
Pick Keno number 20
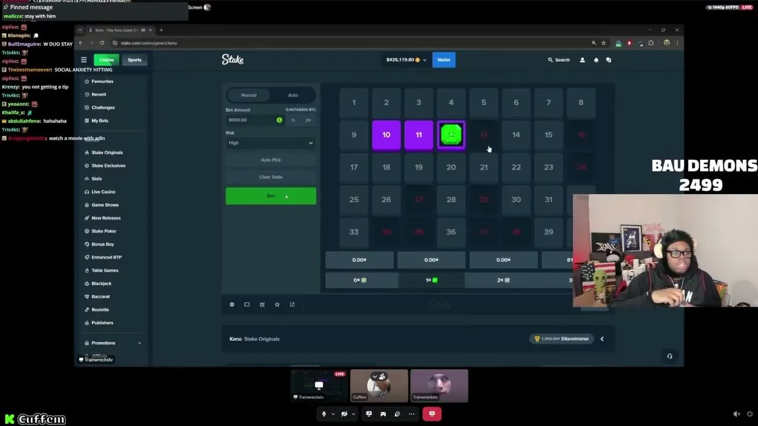(451, 167)
